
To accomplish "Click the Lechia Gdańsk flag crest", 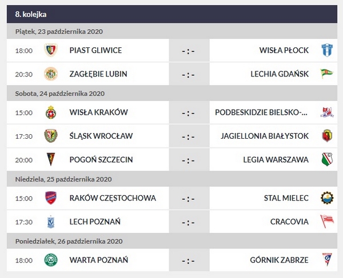I will pos(327,74).
